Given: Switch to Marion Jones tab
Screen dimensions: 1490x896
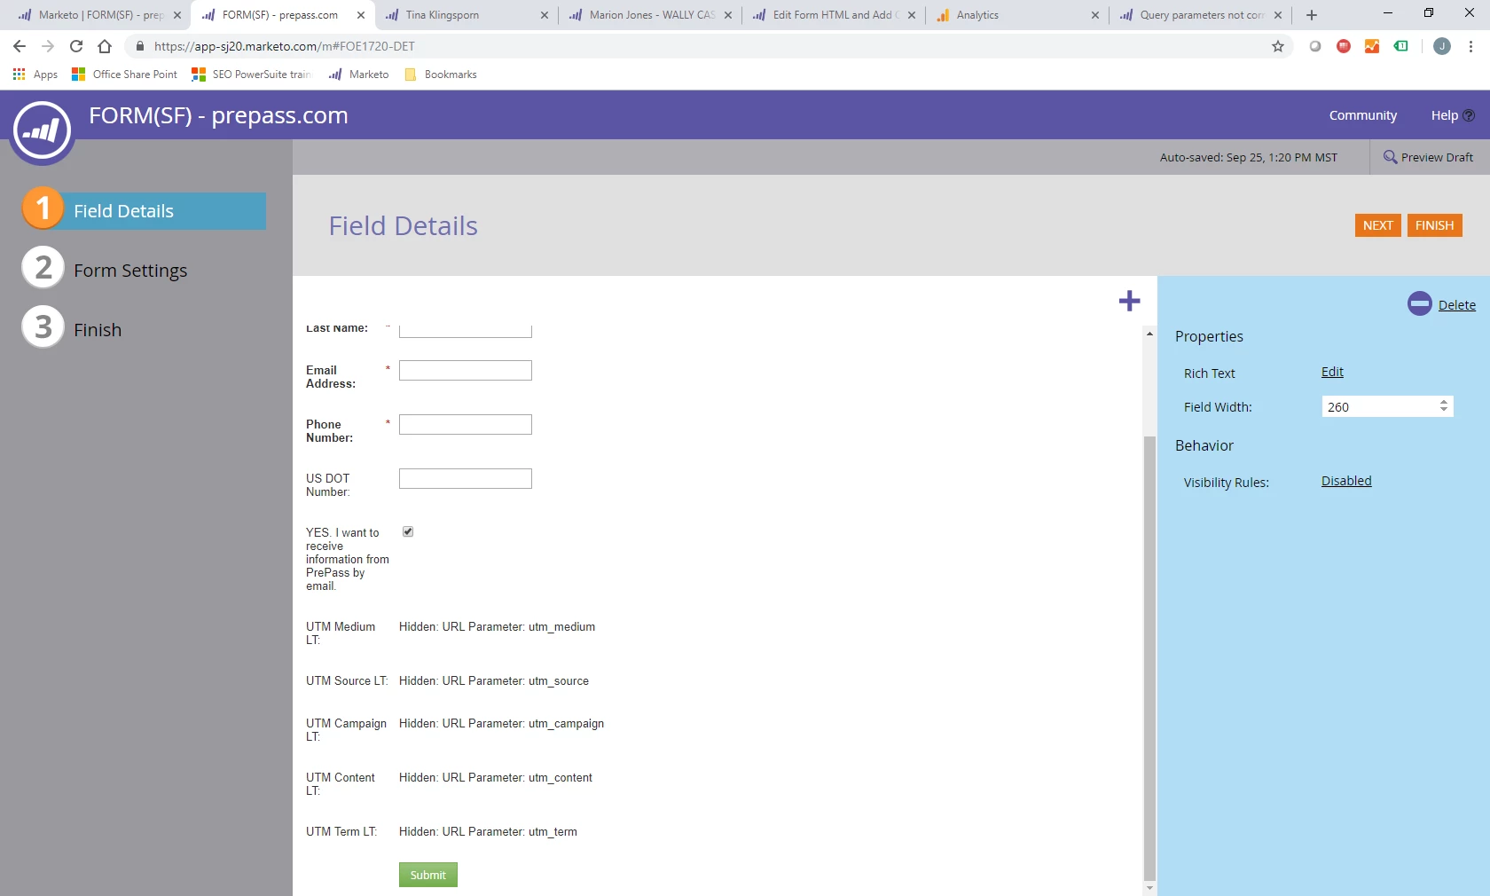Looking at the screenshot, I should point(650,15).
